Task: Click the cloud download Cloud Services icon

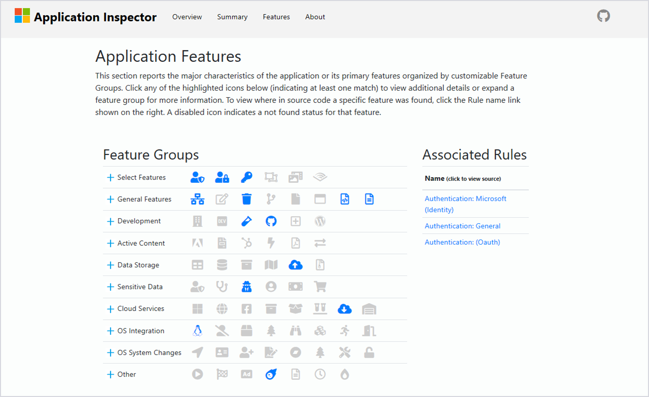Action: 345,308
